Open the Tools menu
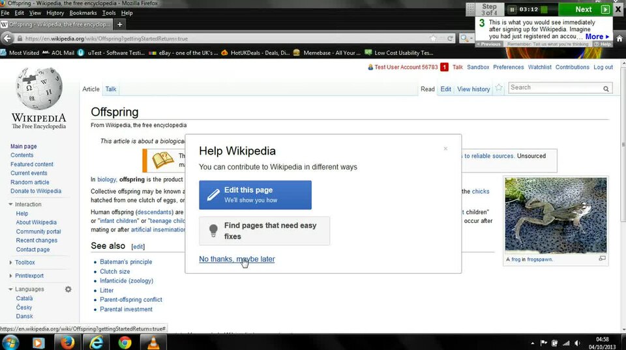626x350 pixels. 109,13
